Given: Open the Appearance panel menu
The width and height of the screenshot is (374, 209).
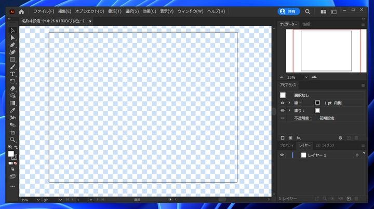Looking at the screenshot, I should pos(363,85).
